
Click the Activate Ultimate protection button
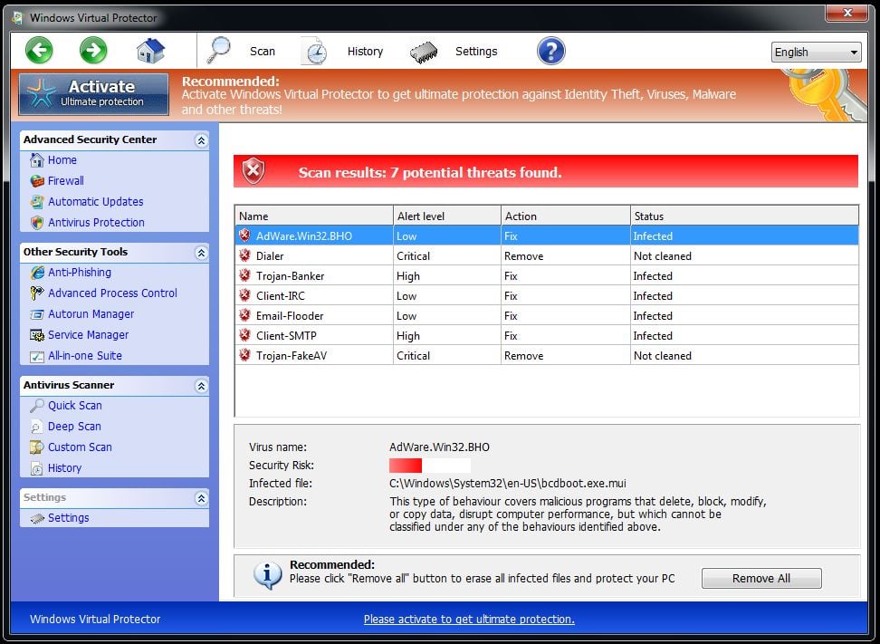click(x=93, y=93)
